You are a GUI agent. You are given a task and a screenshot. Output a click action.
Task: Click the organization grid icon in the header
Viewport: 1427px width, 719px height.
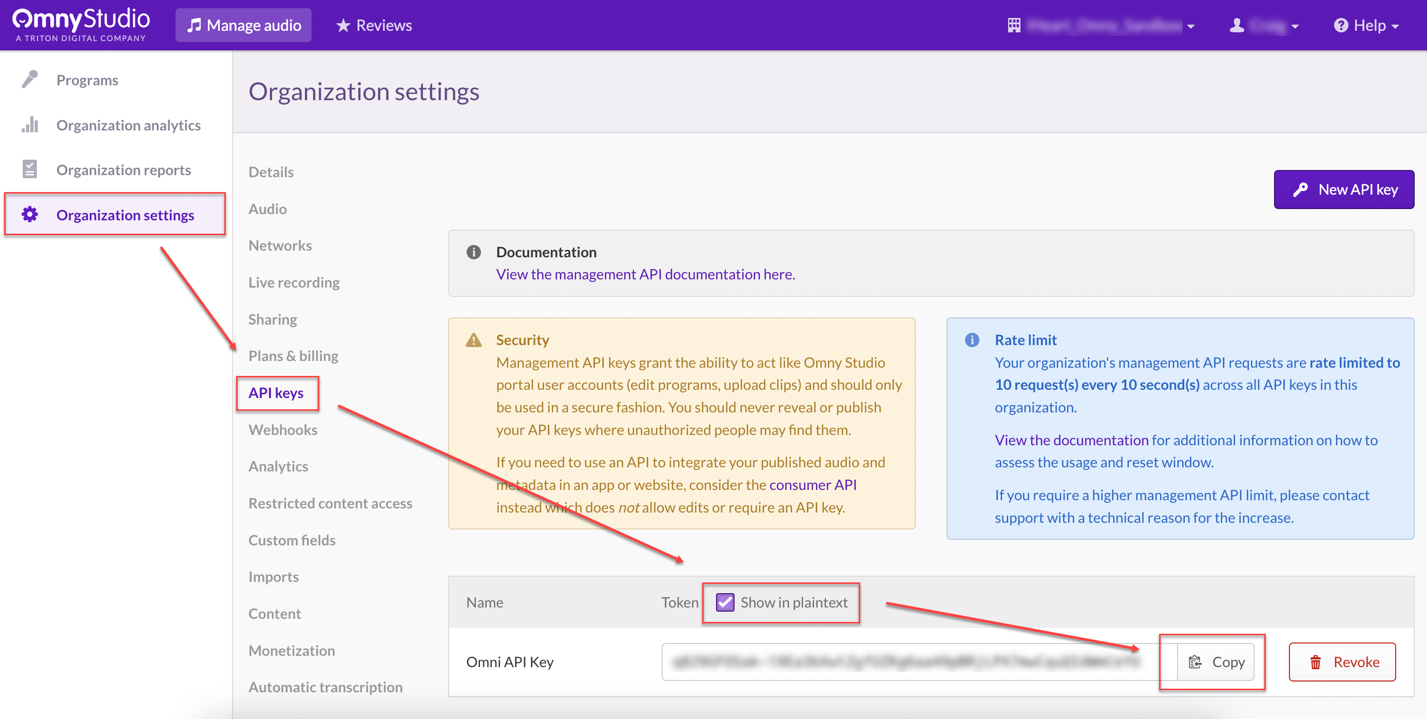click(x=1014, y=26)
